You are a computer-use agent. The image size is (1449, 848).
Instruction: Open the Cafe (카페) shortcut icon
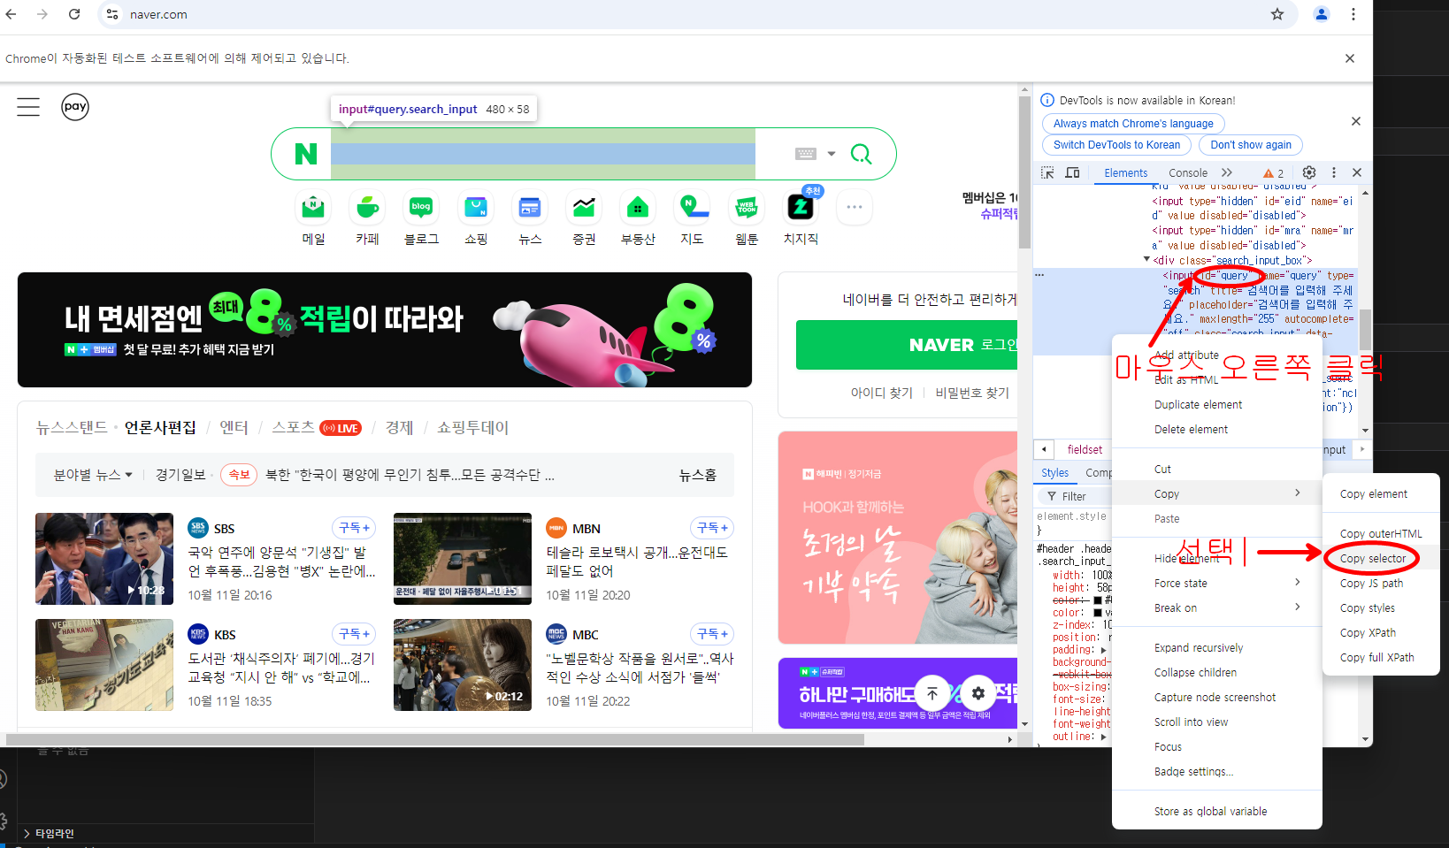367,208
